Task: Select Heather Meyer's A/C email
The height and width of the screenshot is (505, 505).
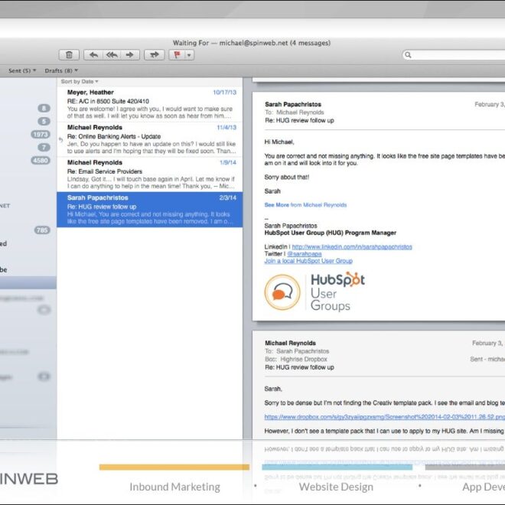Action: point(148,103)
